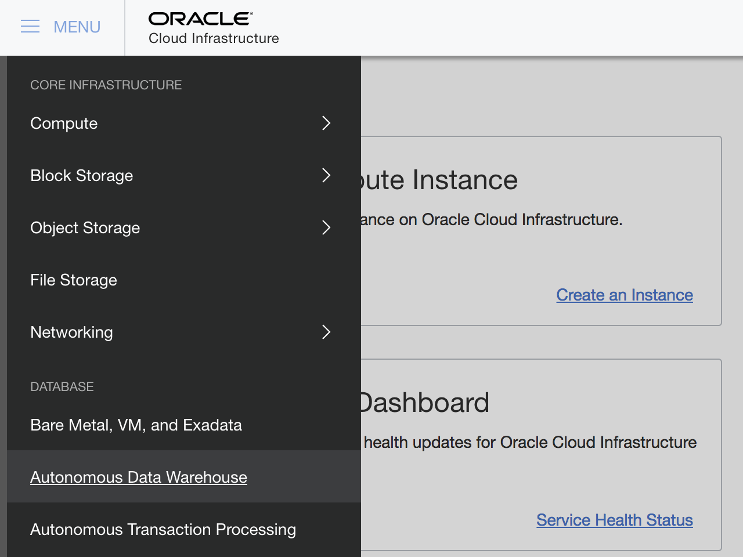Expand the Block Storage submenu chevron

tap(326, 175)
